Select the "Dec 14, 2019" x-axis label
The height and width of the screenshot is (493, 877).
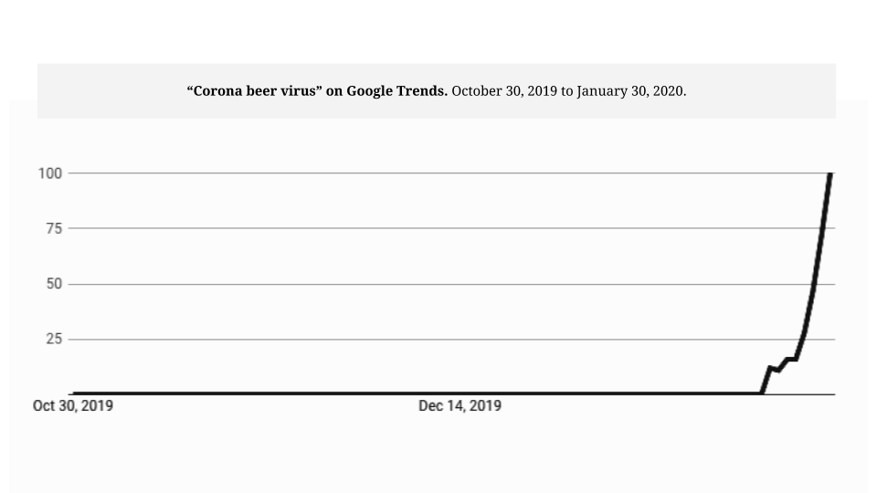(460, 405)
